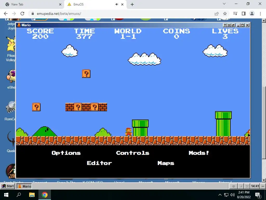Open the Chrome profile avatar
The height and width of the screenshot is (200, 266).
pos(252,14)
